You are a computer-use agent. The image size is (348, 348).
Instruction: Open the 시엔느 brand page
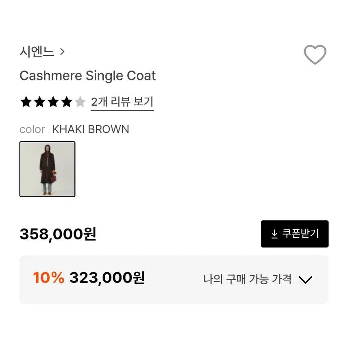point(37,51)
